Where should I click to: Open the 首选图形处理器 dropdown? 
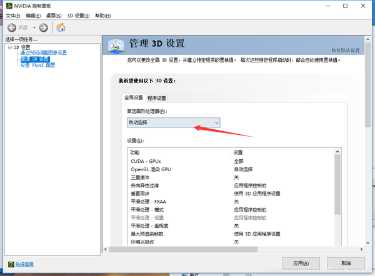coord(173,122)
